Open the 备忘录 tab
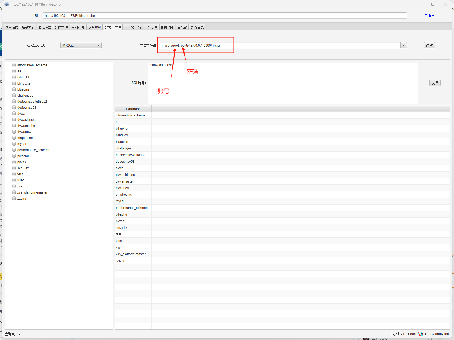Image resolution: width=454 pixels, height=340 pixels. (182, 27)
